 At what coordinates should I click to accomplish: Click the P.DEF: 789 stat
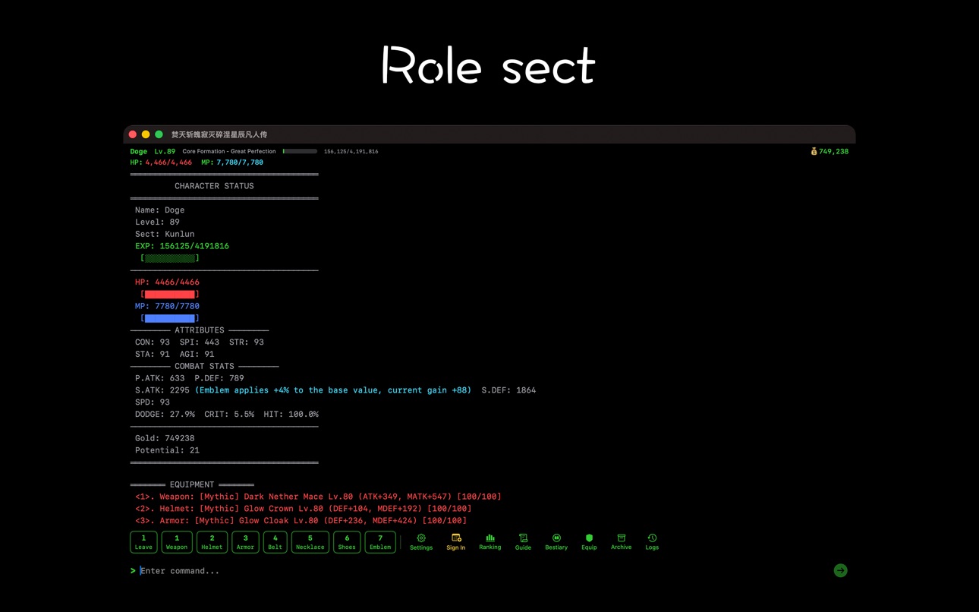pos(219,378)
